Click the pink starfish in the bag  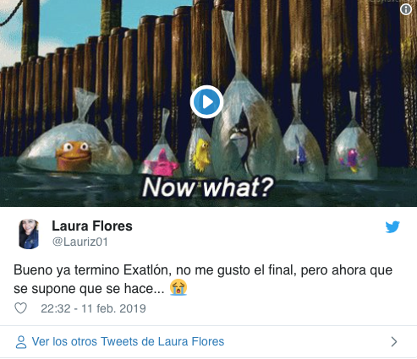click(x=162, y=163)
